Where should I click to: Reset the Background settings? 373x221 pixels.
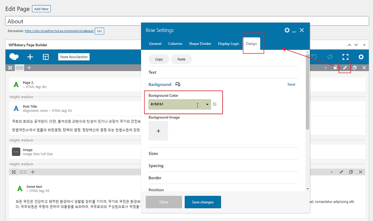coord(291,84)
